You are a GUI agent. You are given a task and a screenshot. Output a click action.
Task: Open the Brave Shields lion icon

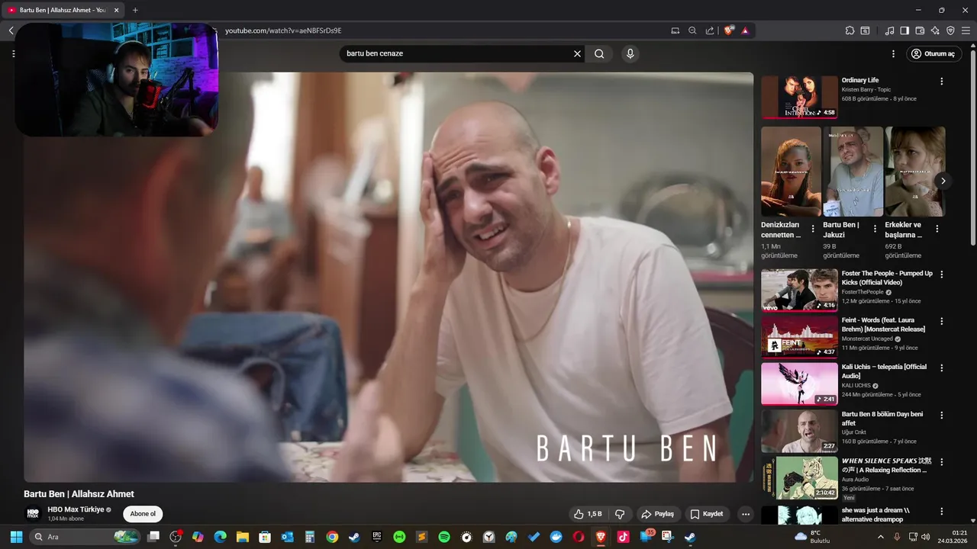click(729, 30)
